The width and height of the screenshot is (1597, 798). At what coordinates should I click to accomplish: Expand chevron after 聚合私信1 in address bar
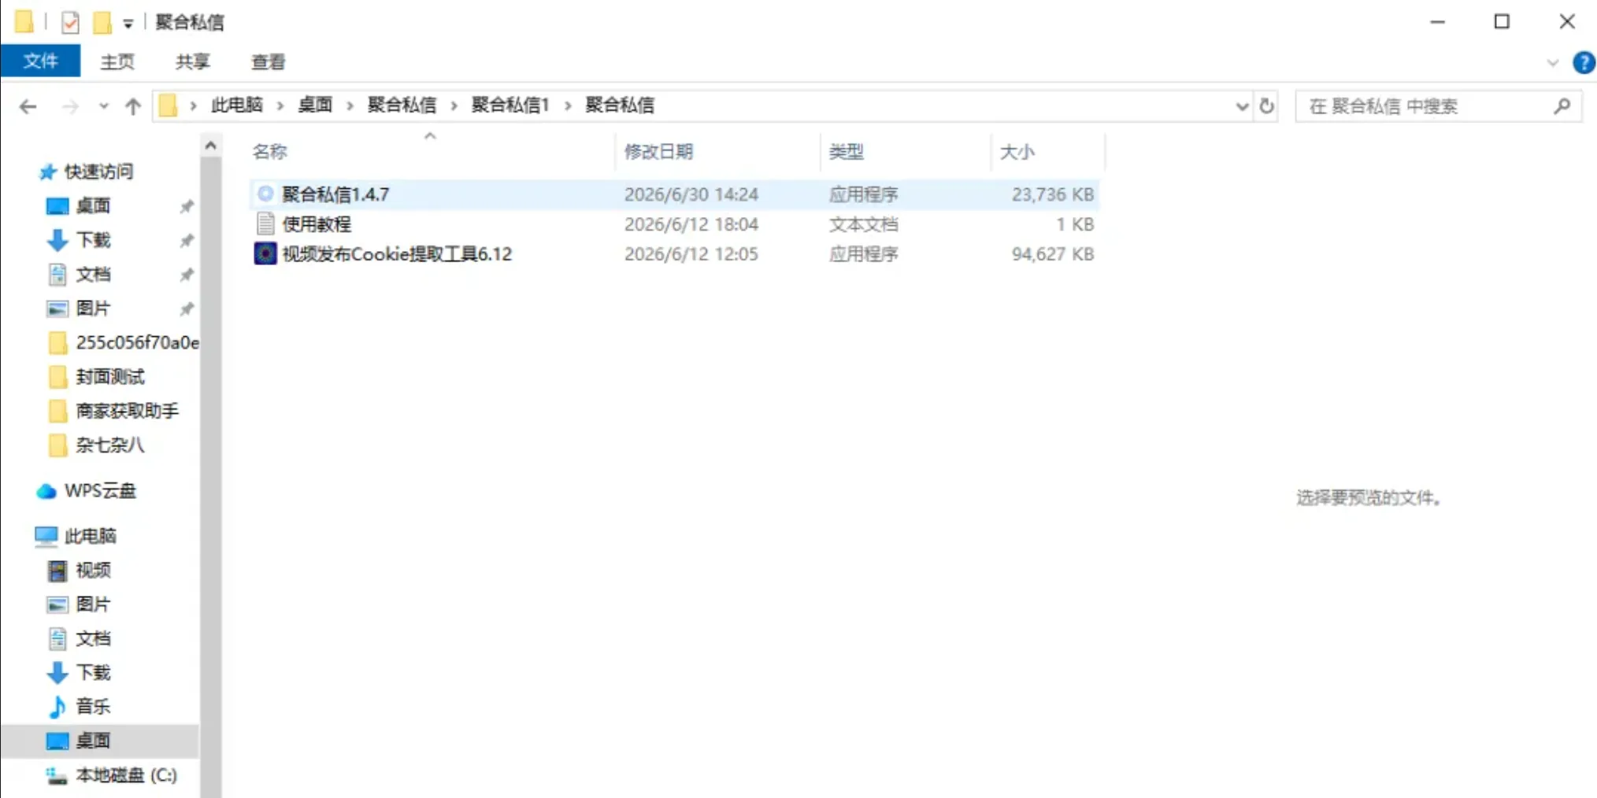click(567, 105)
